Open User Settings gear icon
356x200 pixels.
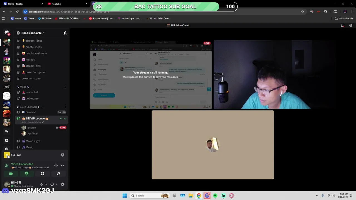point(63,184)
